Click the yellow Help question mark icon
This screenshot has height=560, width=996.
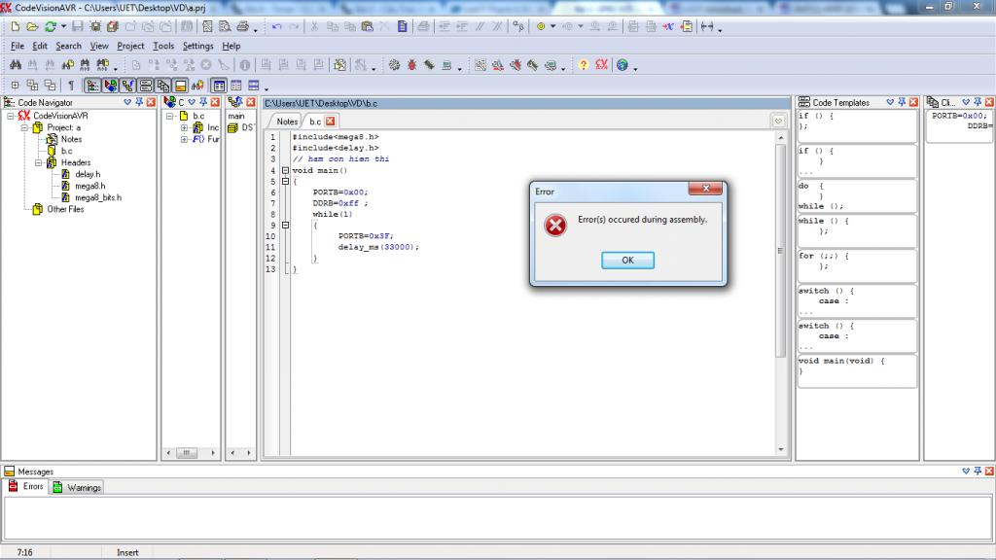tap(584, 65)
